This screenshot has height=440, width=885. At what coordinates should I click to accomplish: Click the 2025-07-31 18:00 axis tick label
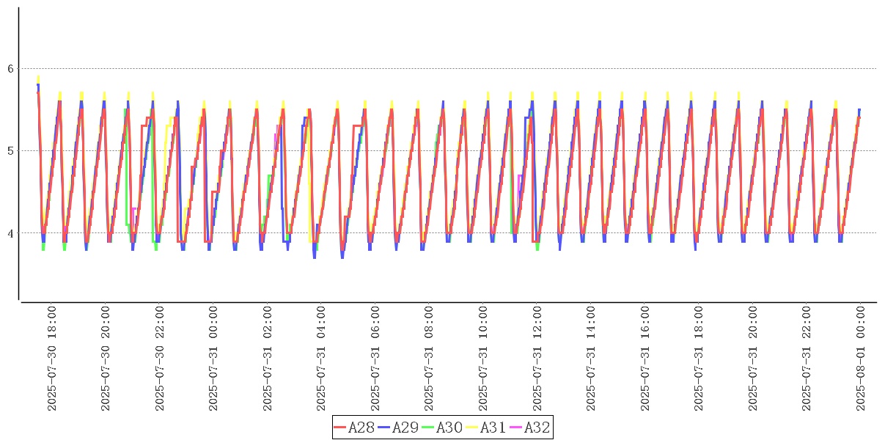click(699, 359)
